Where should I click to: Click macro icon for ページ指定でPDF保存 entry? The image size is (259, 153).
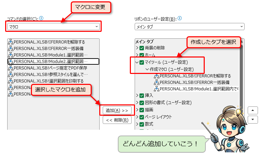(x=10, y=68)
